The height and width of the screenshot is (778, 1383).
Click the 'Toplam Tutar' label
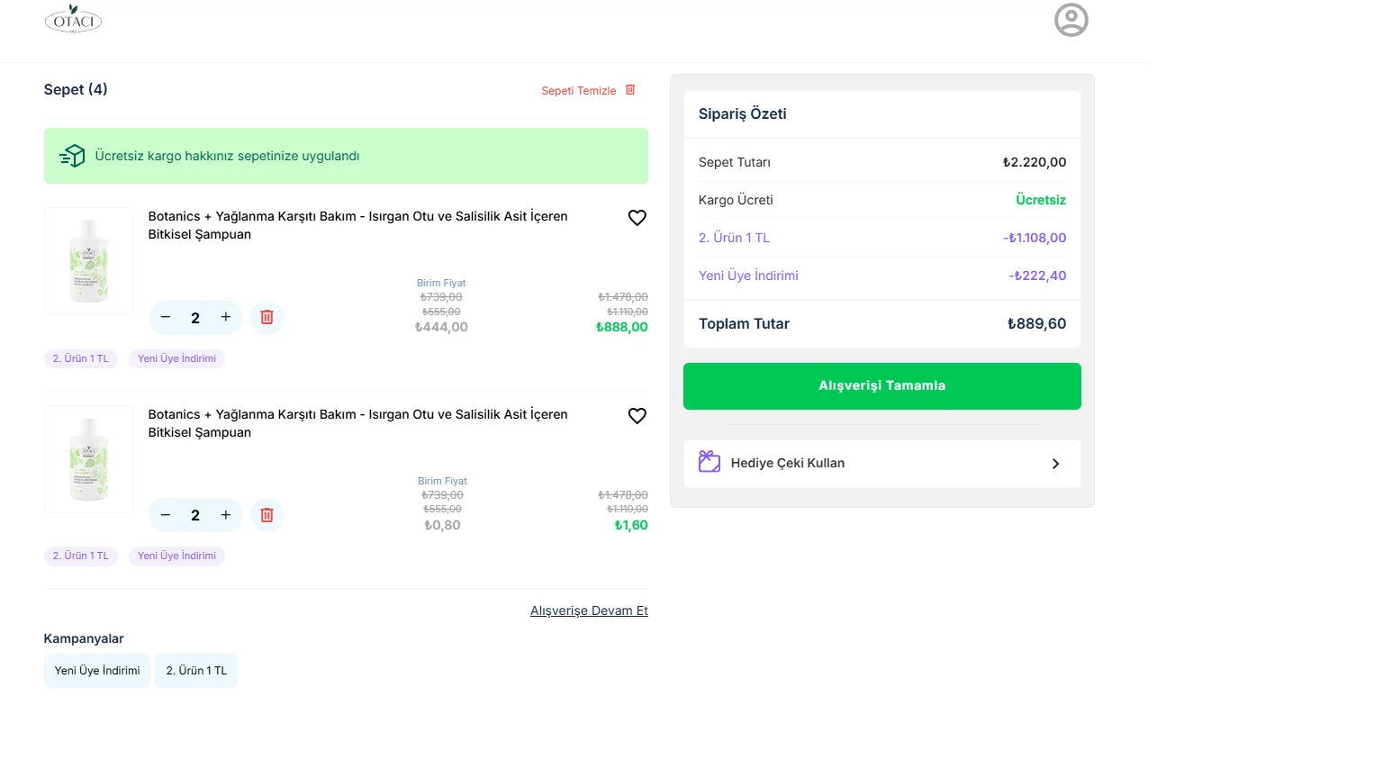[x=744, y=323]
